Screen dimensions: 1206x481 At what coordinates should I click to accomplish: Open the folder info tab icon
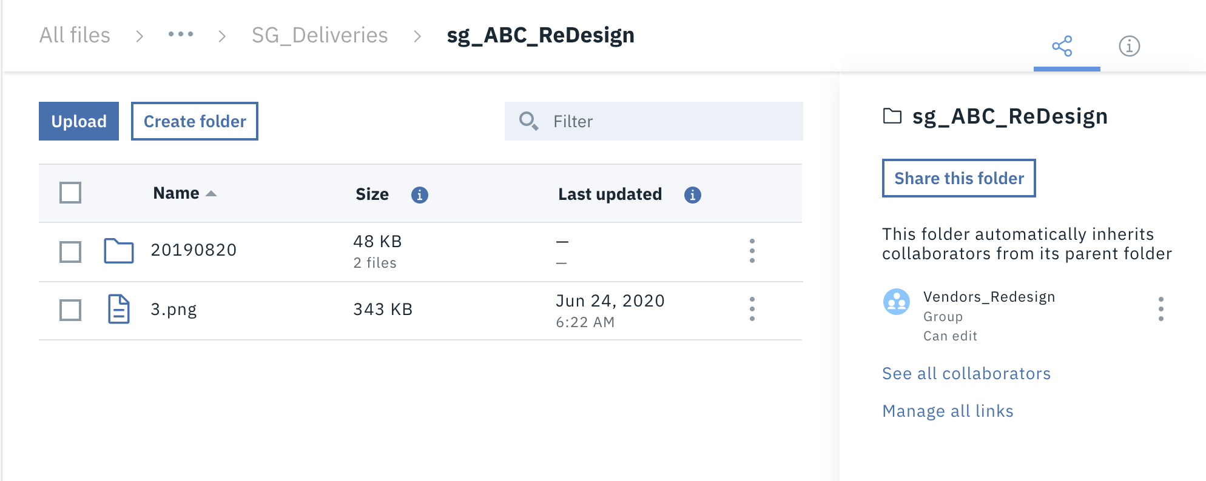[x=1129, y=46]
